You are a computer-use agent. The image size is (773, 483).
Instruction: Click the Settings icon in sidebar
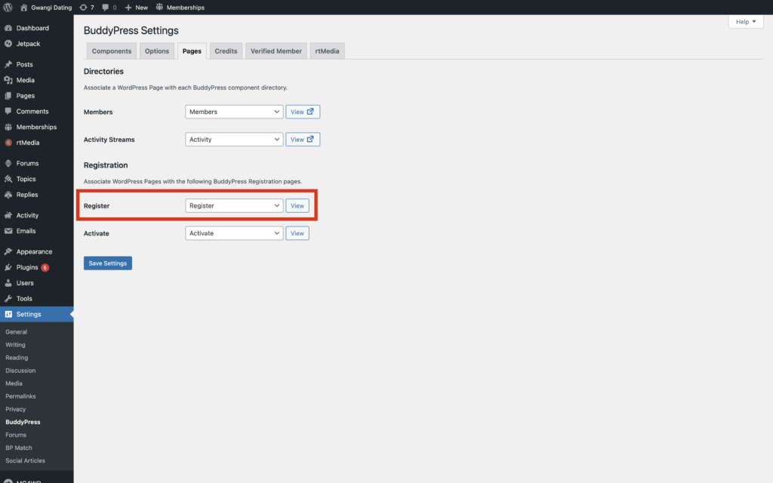pyautogui.click(x=8, y=314)
